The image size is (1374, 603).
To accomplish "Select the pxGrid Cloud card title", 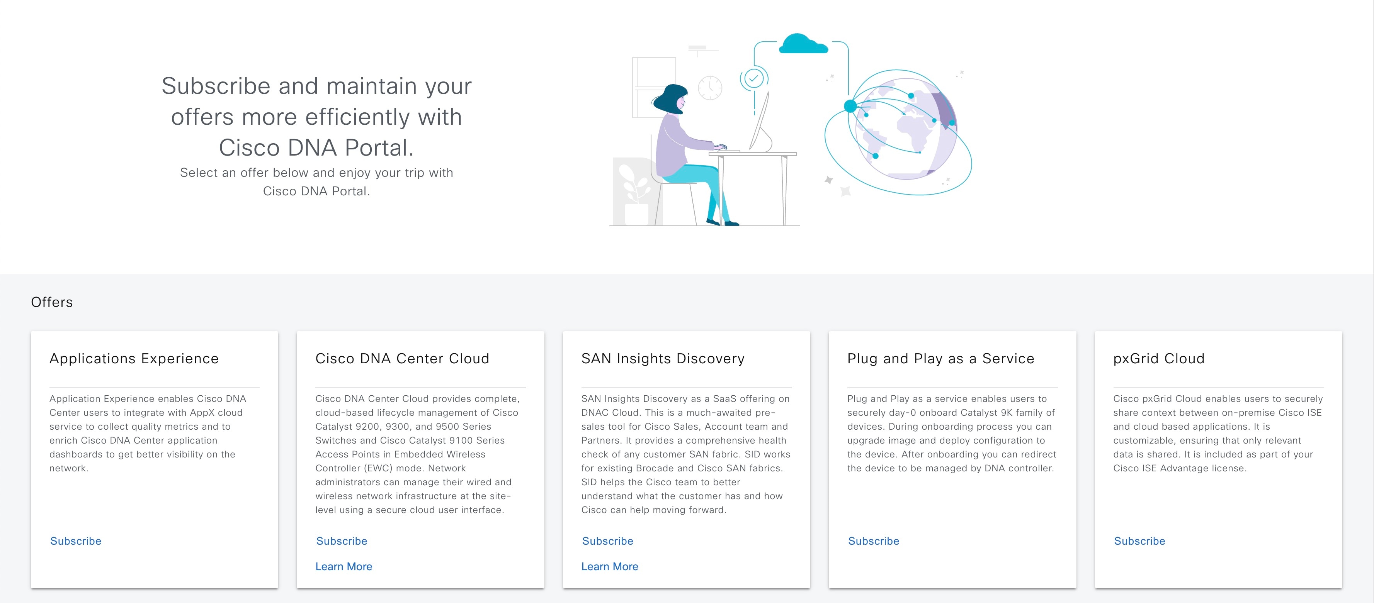I will 1159,359.
